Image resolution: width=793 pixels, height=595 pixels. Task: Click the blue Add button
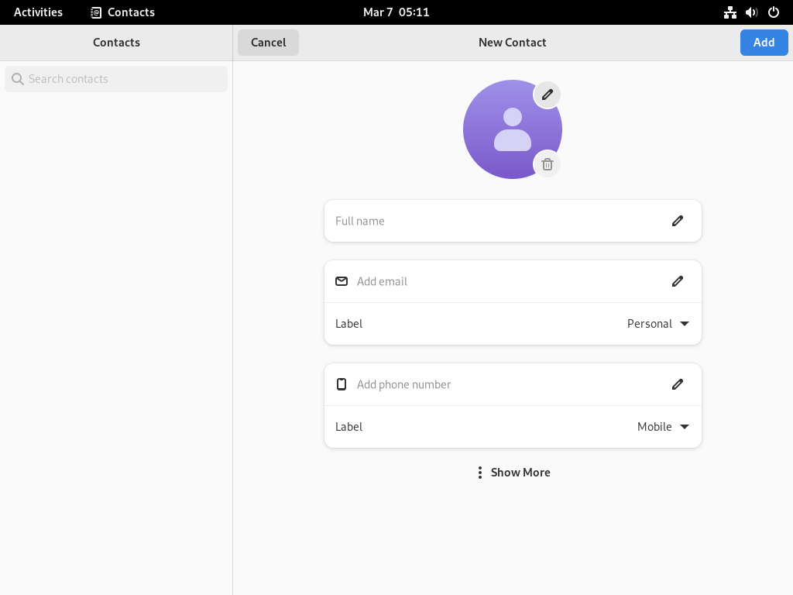pos(764,43)
